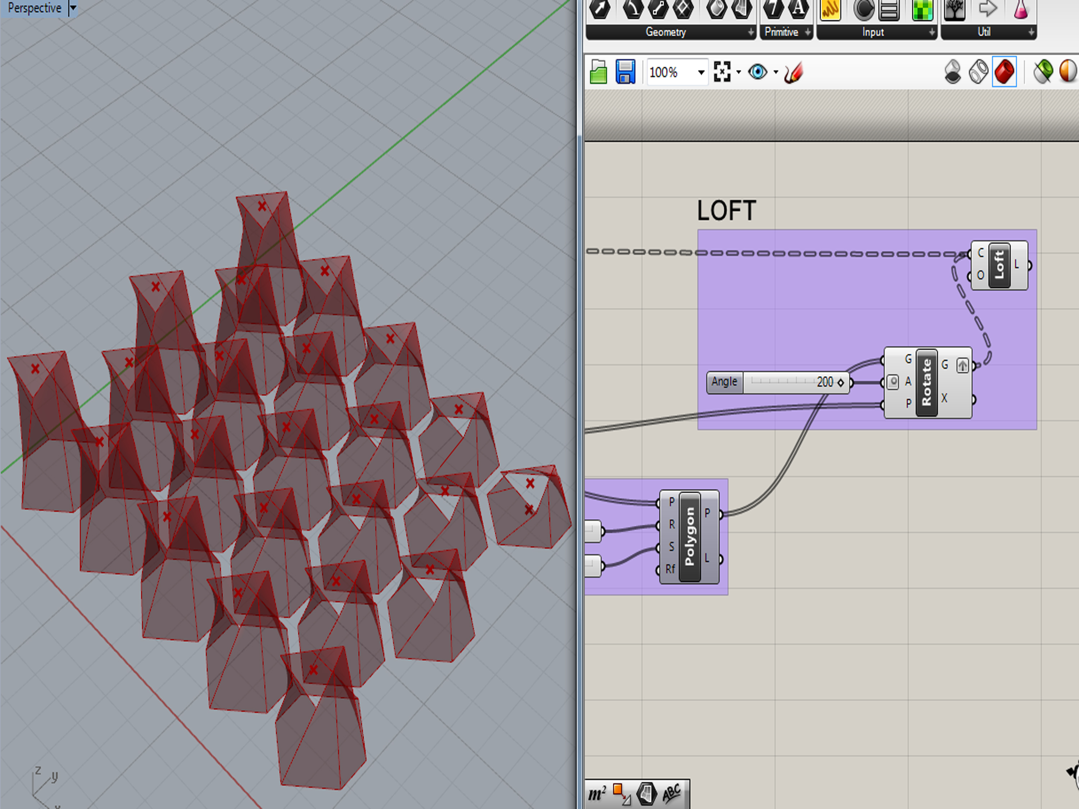This screenshot has width=1079, height=809.
Task: Select the green Colour Swatch input icon
Action: [923, 10]
